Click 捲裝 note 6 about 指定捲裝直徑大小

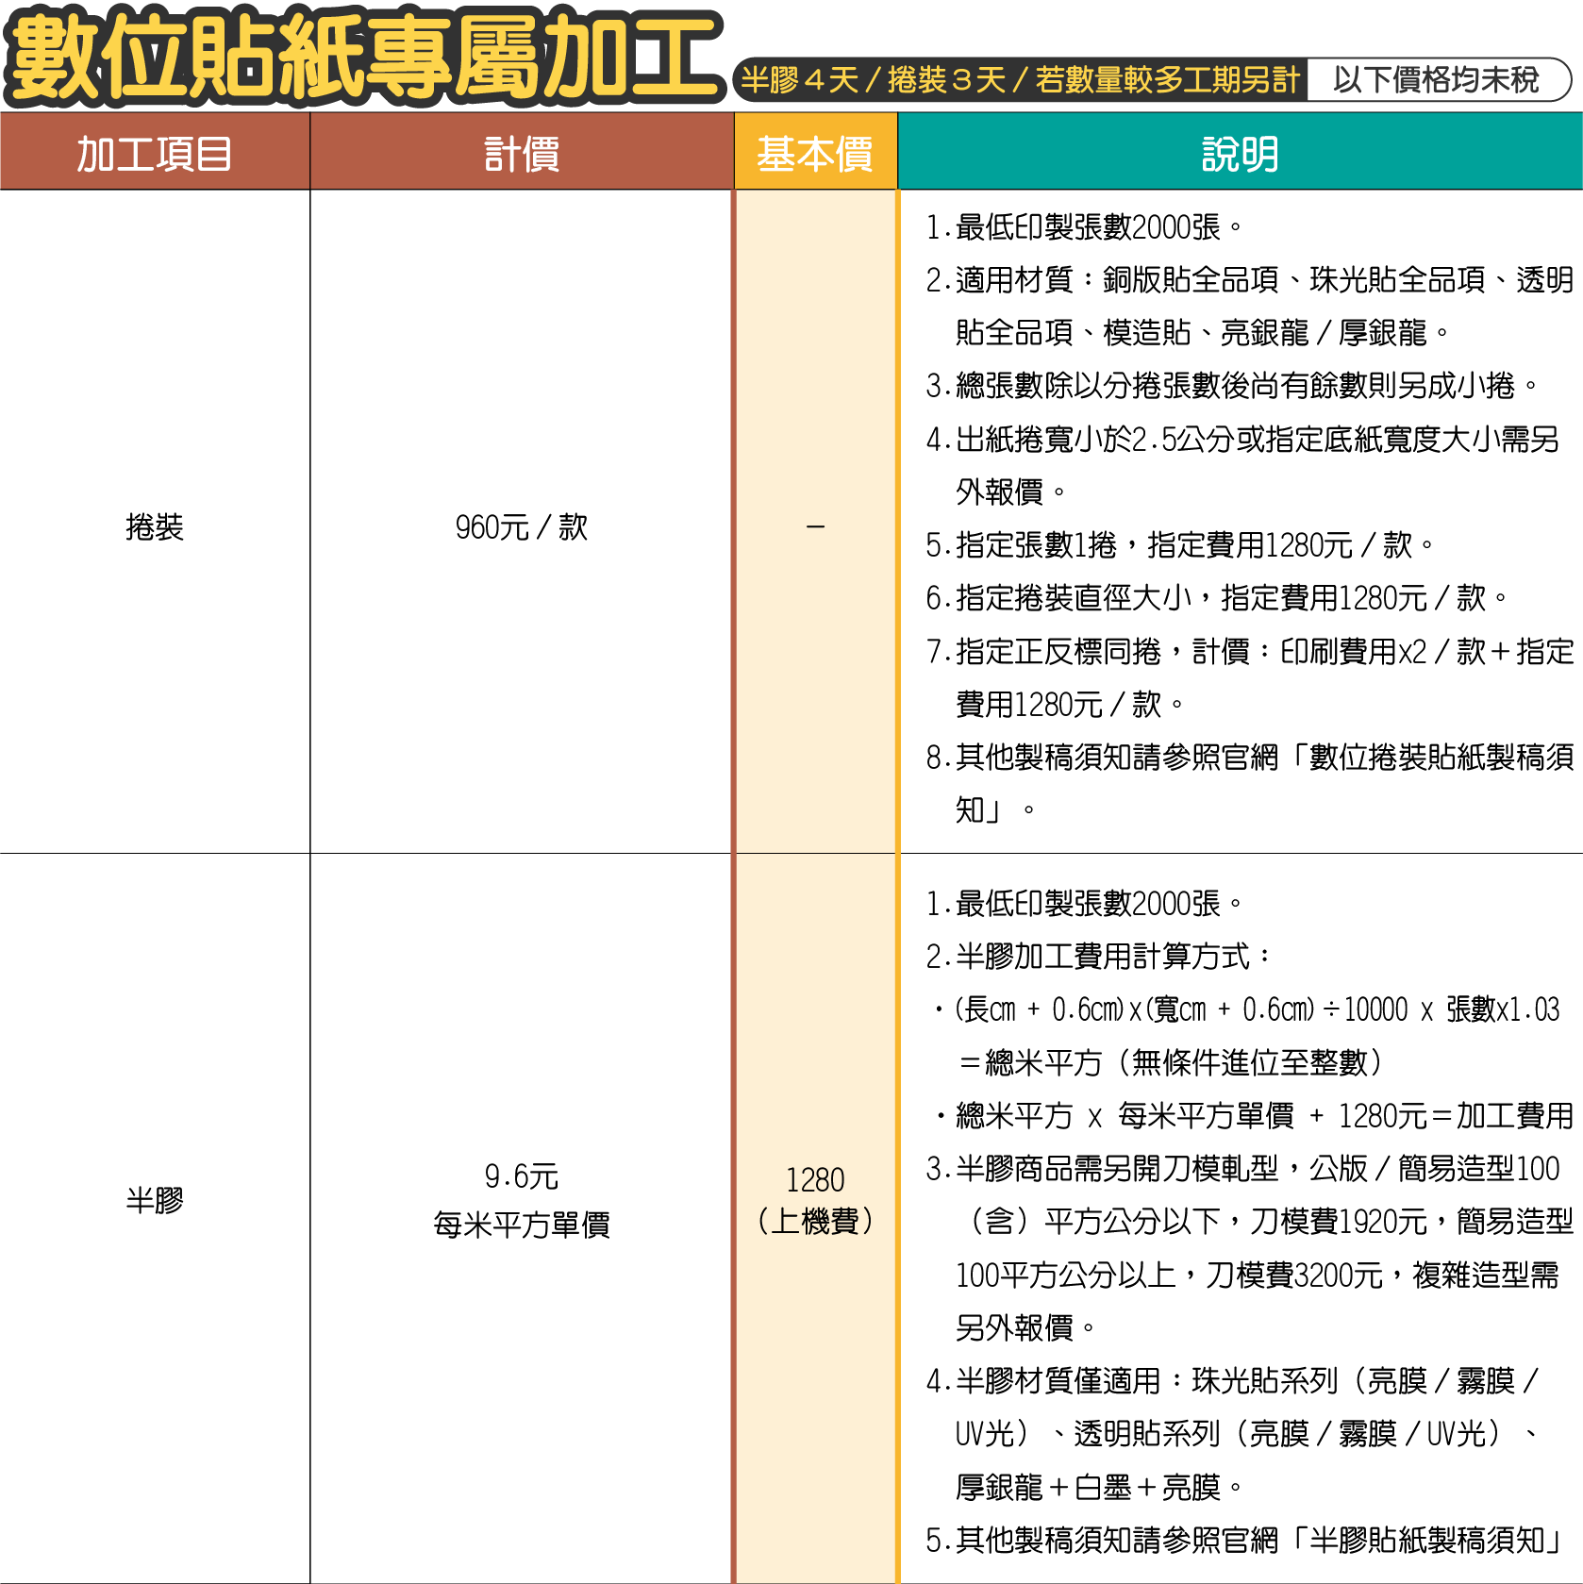tap(1217, 597)
